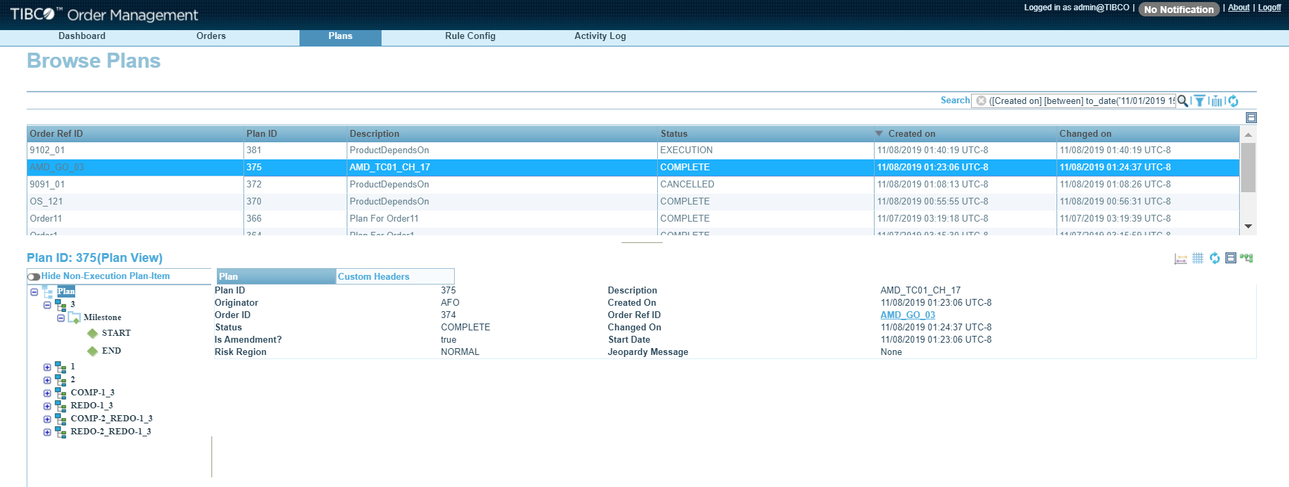The image size is (1289, 487).
Task: Open the AMD_GO_03 order reference link
Action: pos(907,315)
